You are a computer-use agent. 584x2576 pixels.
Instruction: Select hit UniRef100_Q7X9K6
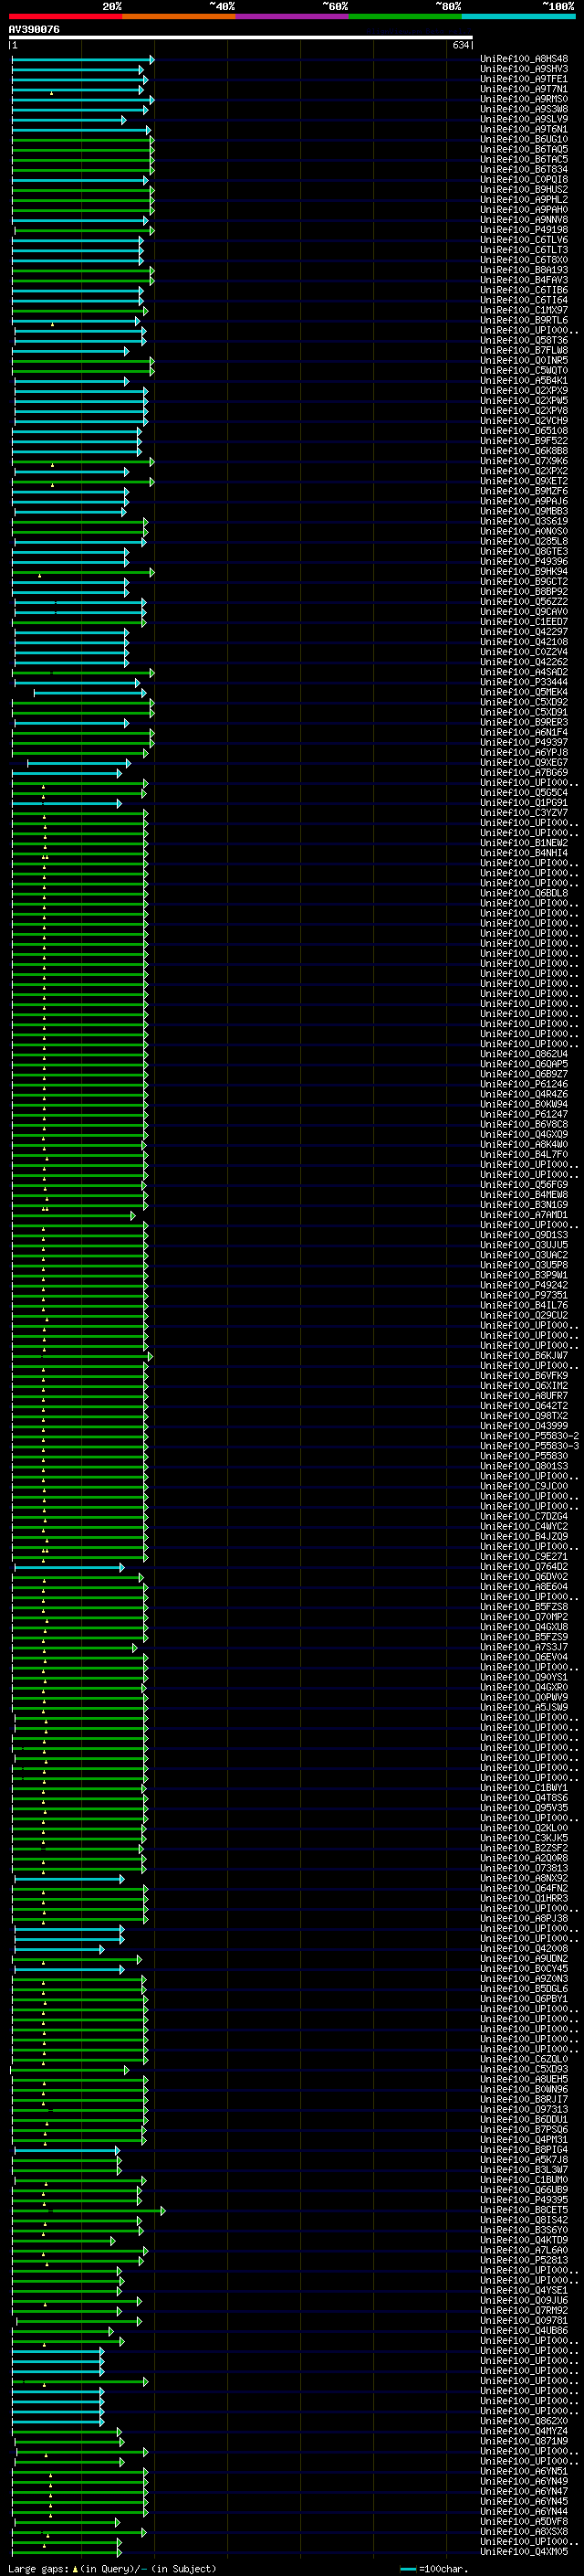click(x=524, y=461)
